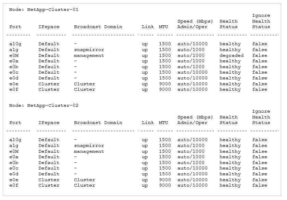287x200 pixels.
Task: Click the Broadcast Domain header in first table
Action: 98,27
